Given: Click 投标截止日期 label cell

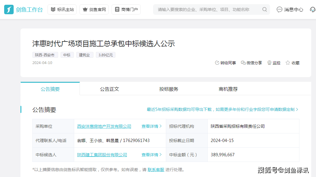Looking at the screenshot, I should click(187, 141).
